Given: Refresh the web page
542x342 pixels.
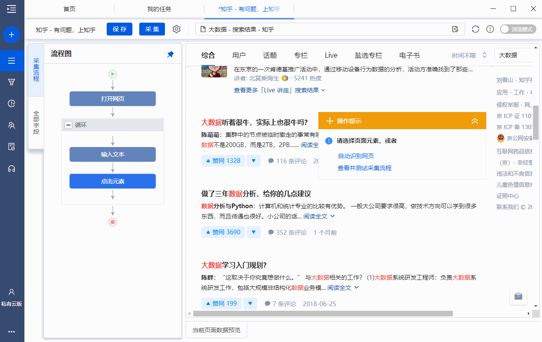Looking at the screenshot, I should [476, 29].
